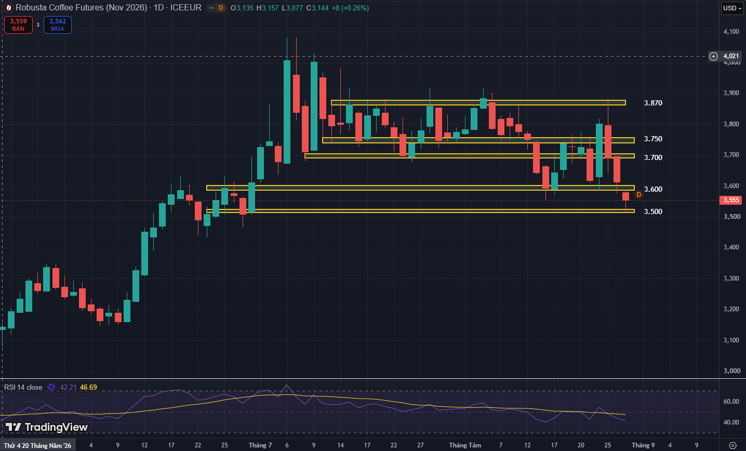Select the 3.600 price level label
Viewport: 746px width, 451px height.
[653, 189]
